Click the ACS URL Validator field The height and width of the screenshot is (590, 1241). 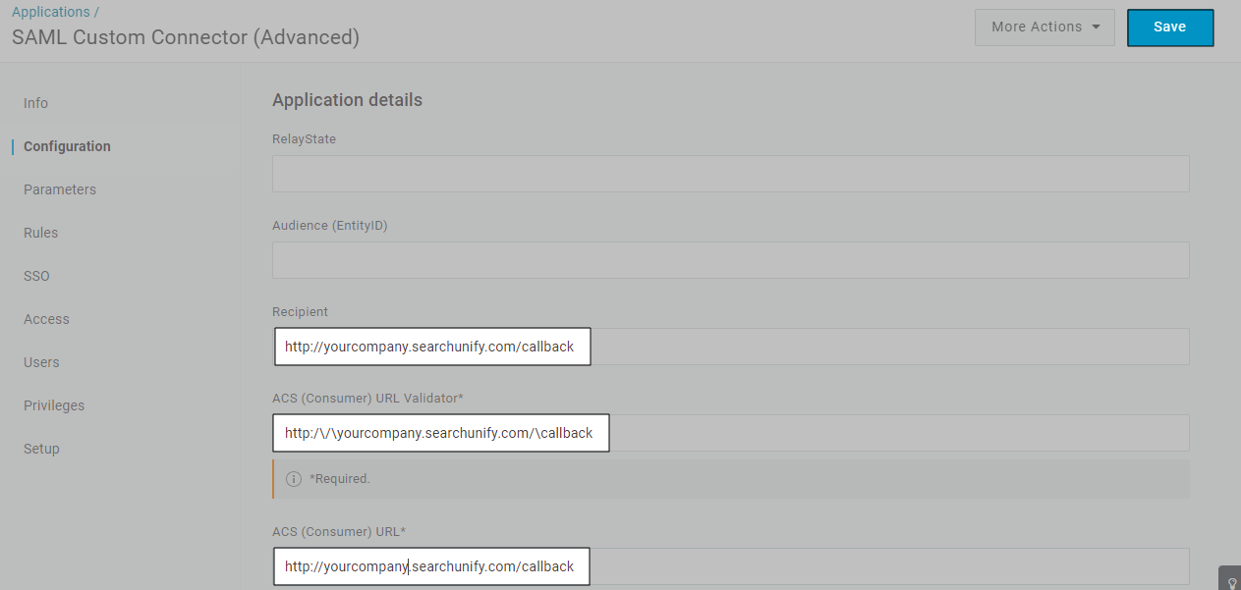point(730,433)
